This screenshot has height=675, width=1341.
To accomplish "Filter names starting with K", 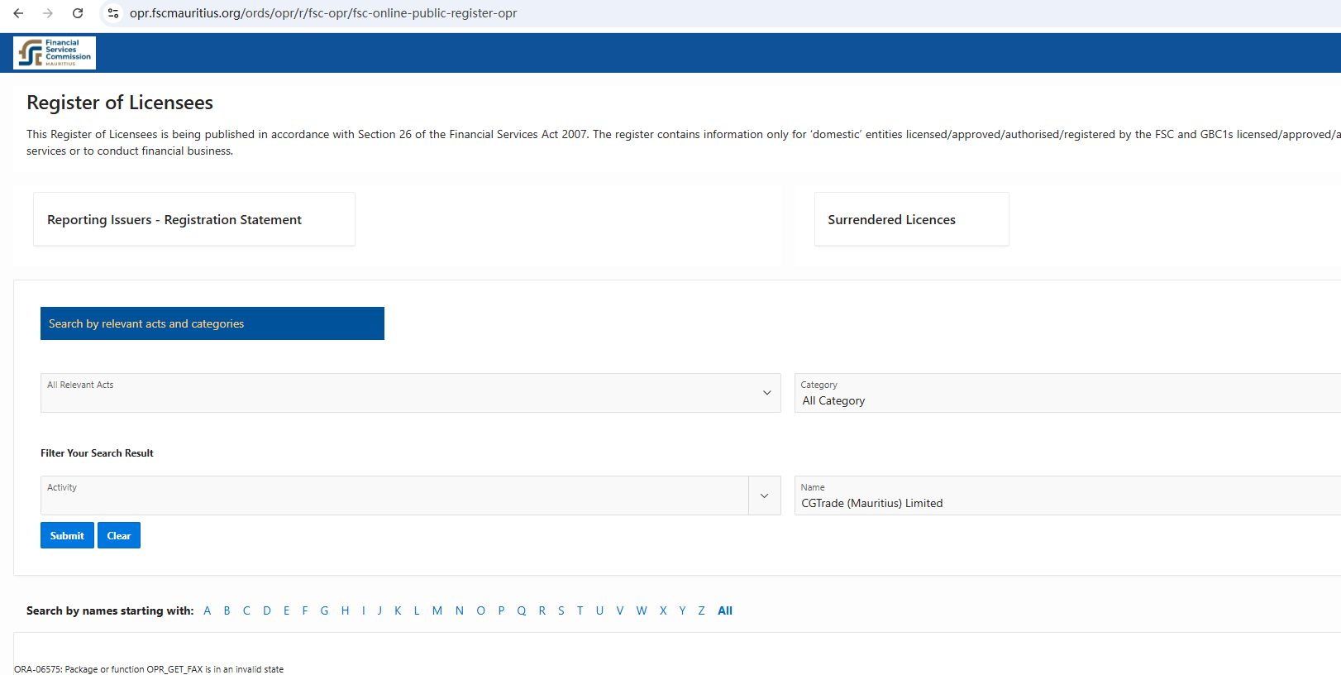I will pyautogui.click(x=398, y=610).
